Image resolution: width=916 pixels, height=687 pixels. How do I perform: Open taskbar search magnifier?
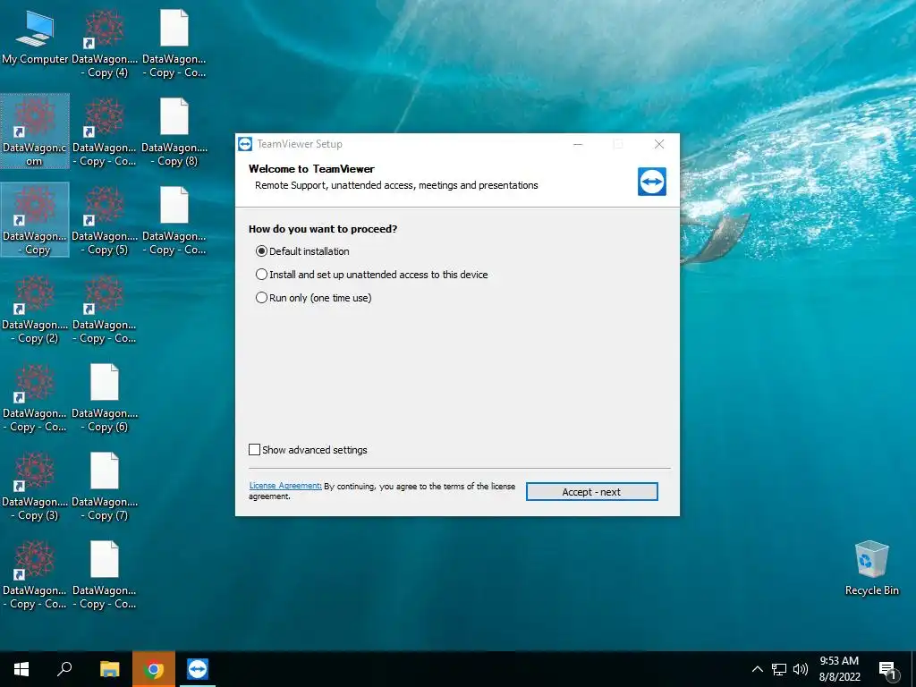point(64,669)
